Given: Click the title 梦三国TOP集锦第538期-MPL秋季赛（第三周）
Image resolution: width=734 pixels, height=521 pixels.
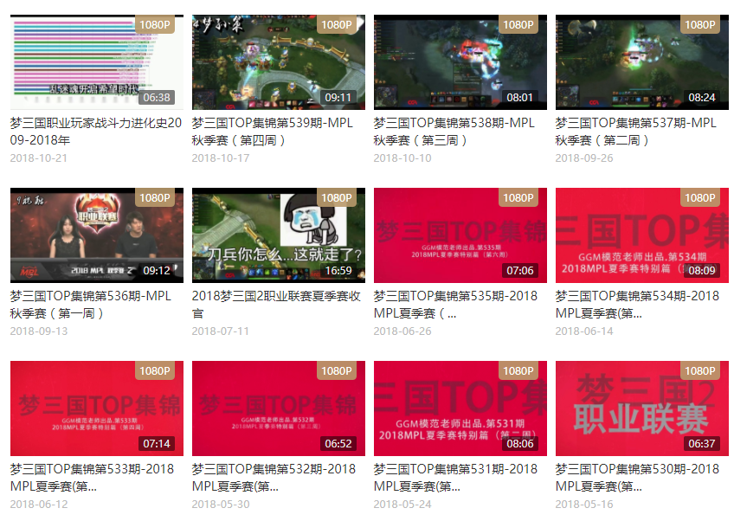Looking at the screenshot, I should pos(454,132).
